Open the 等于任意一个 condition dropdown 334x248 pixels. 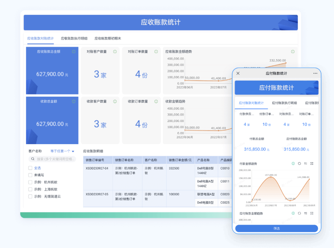[x=62, y=151]
